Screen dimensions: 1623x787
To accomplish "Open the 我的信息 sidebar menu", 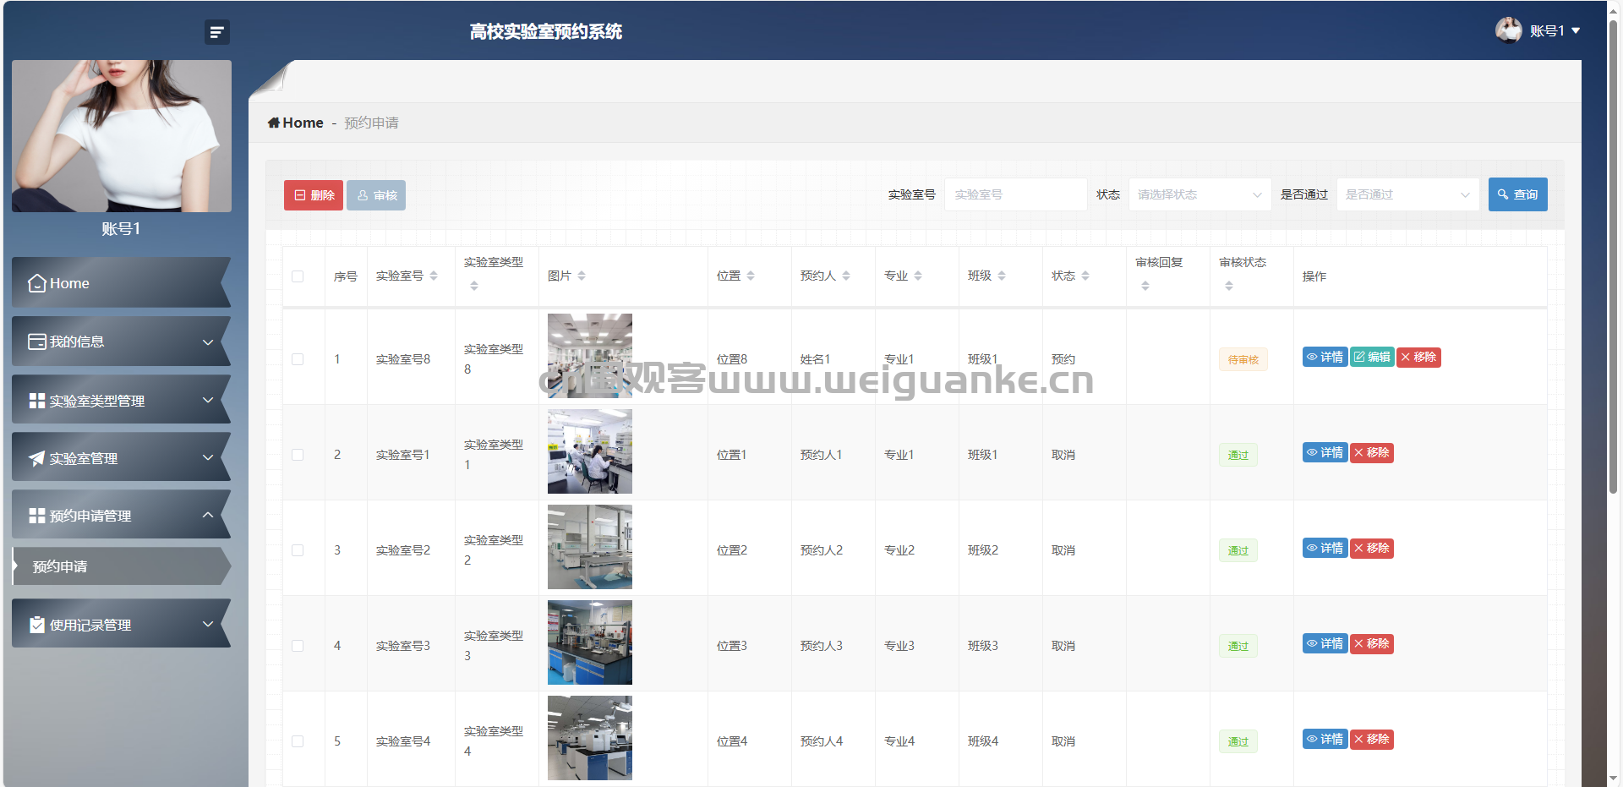I will [x=121, y=342].
